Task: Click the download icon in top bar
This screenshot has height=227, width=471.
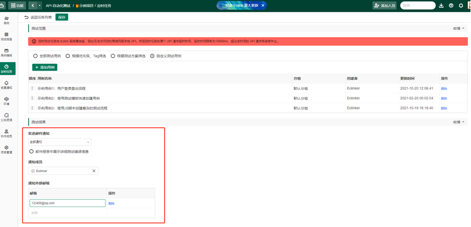Action: tap(441, 5)
